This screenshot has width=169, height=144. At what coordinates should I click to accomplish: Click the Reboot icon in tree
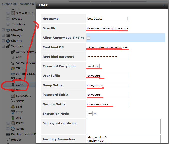pyautogui.click(x=8, y=140)
